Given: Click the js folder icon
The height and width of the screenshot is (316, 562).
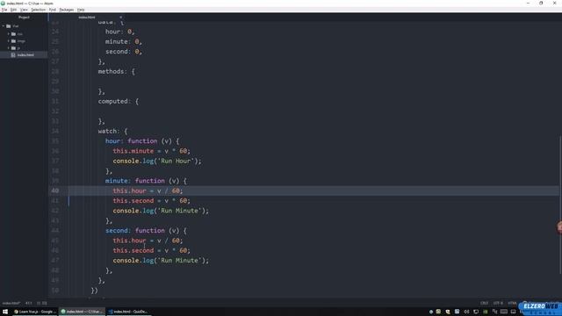Looking at the screenshot, I should tap(14, 48).
